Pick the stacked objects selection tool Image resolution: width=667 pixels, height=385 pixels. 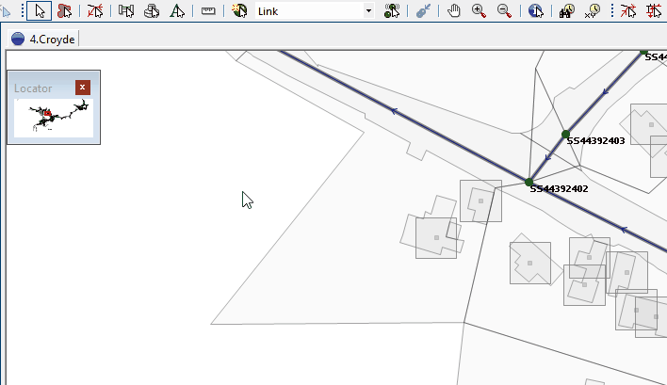[x=152, y=11]
